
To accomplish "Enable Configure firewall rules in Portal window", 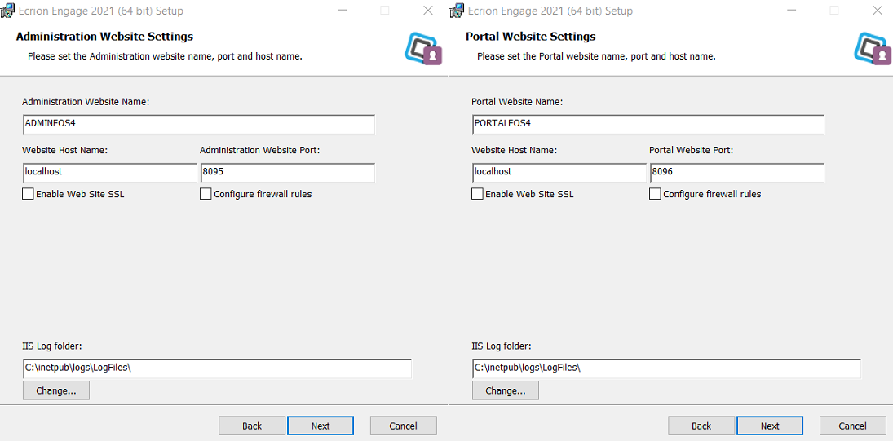I will tap(655, 194).
